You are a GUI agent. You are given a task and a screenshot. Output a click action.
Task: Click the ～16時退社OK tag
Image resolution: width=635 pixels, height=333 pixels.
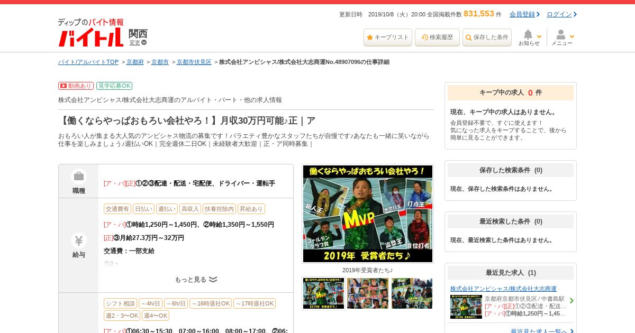click(211, 303)
